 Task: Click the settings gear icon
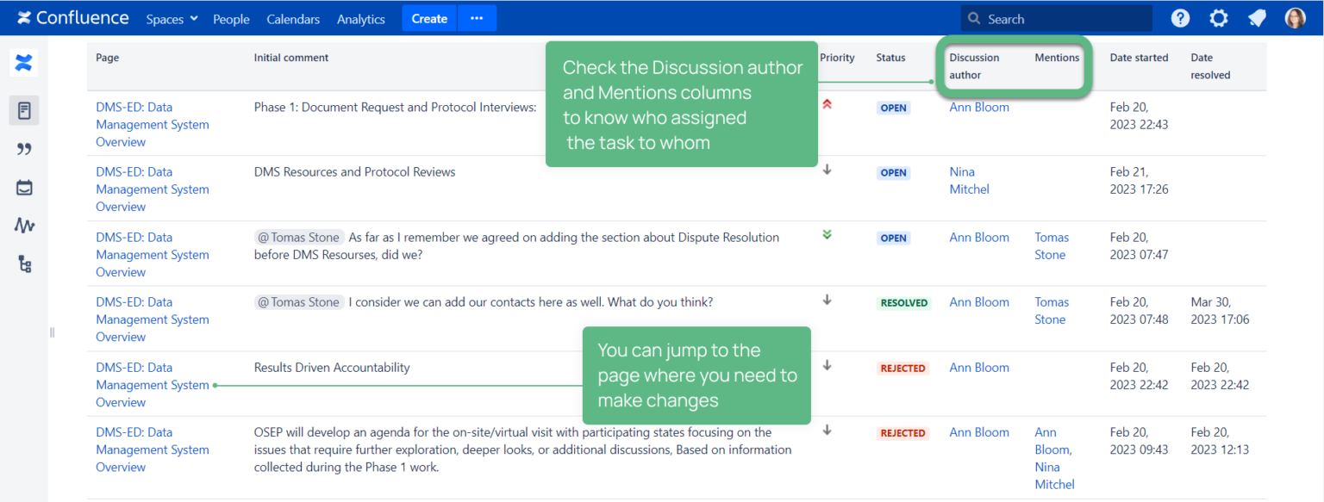tap(1218, 17)
